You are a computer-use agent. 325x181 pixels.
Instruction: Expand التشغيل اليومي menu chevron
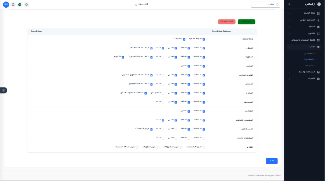(x=289, y=20)
